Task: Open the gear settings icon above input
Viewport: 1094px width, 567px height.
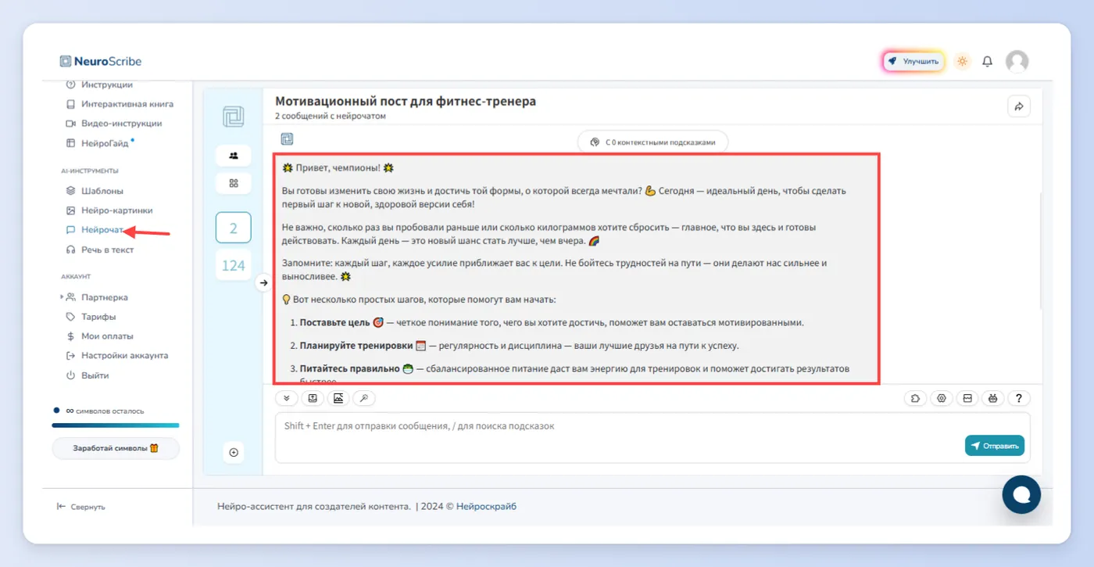Action: coord(942,398)
